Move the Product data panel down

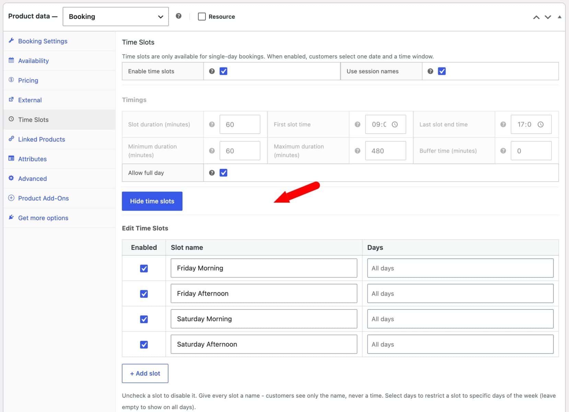(x=548, y=17)
